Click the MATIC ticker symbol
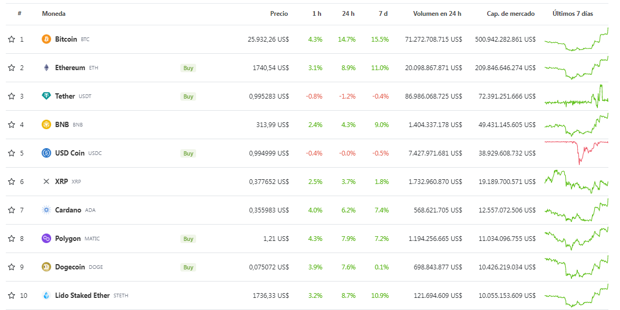The width and height of the screenshot is (620, 310). [x=92, y=238]
